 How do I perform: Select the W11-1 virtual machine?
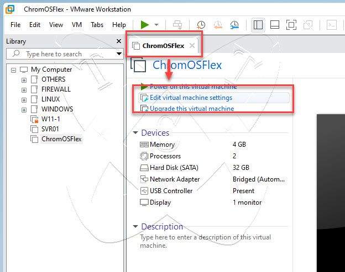click(51, 119)
